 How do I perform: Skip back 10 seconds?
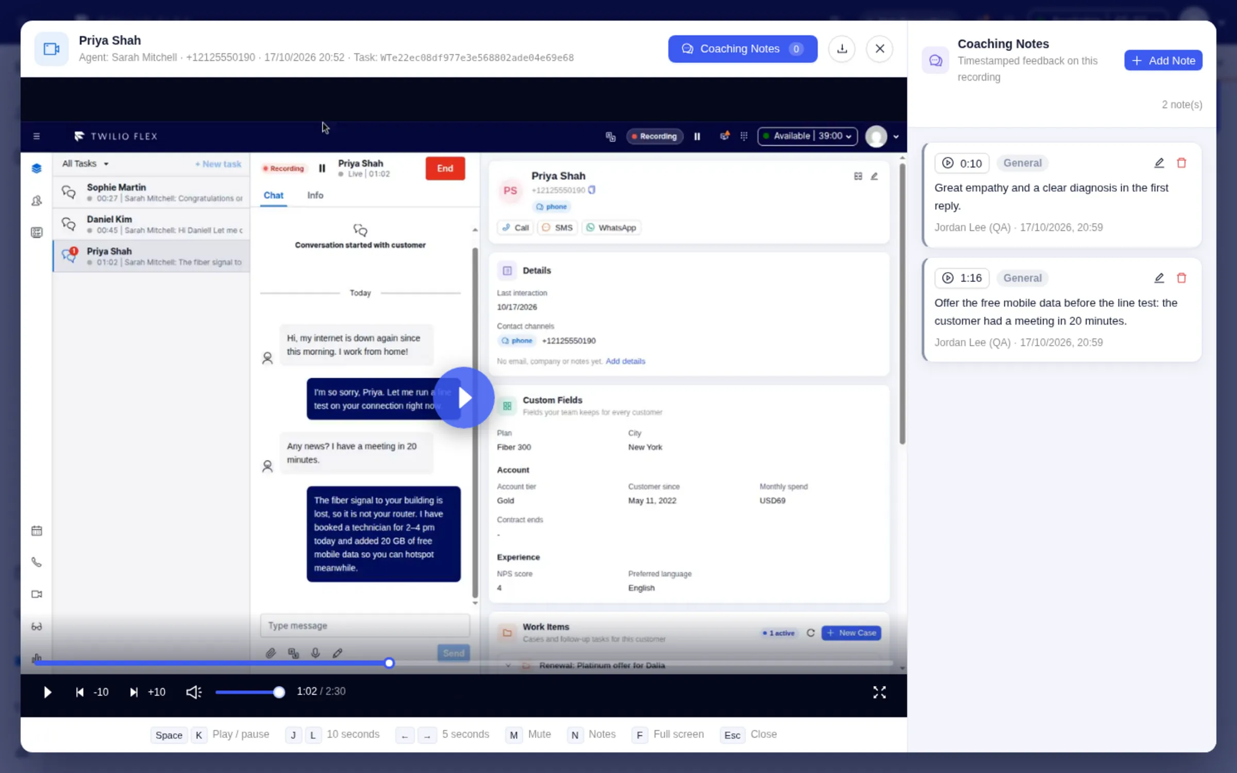coord(92,692)
